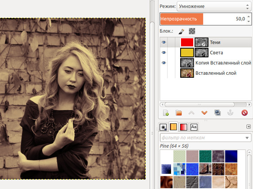
Task: Raise the layer with the up arrow
Action: 191,113
